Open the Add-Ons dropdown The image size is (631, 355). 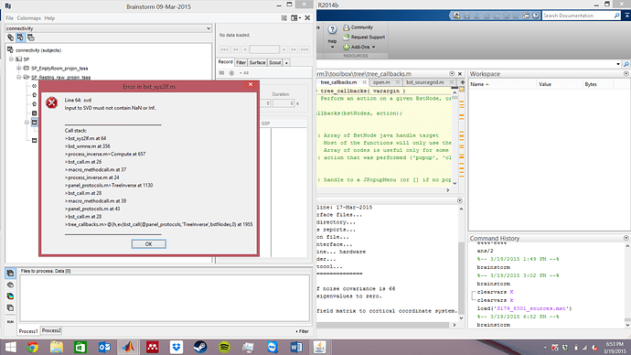point(359,47)
